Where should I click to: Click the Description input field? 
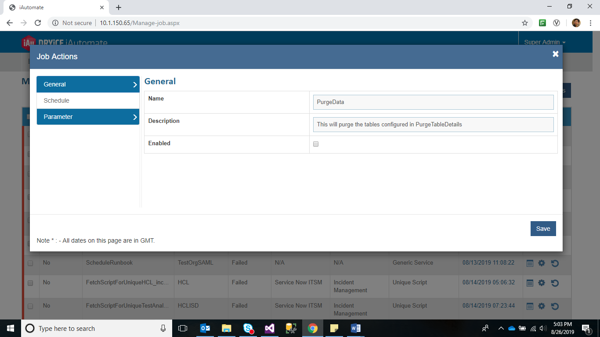433,124
